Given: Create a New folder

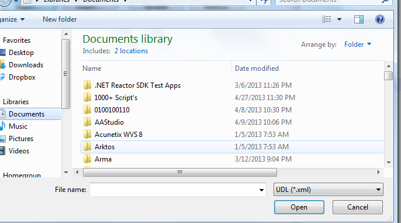Looking at the screenshot, I should click(x=60, y=19).
